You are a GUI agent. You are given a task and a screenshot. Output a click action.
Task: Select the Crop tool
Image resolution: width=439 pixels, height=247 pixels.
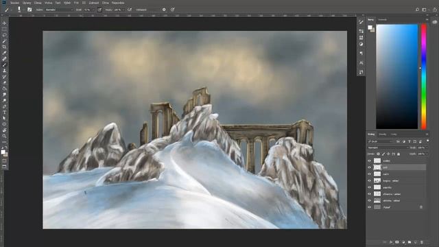(4, 47)
